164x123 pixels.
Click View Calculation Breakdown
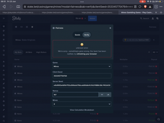pos(82,110)
